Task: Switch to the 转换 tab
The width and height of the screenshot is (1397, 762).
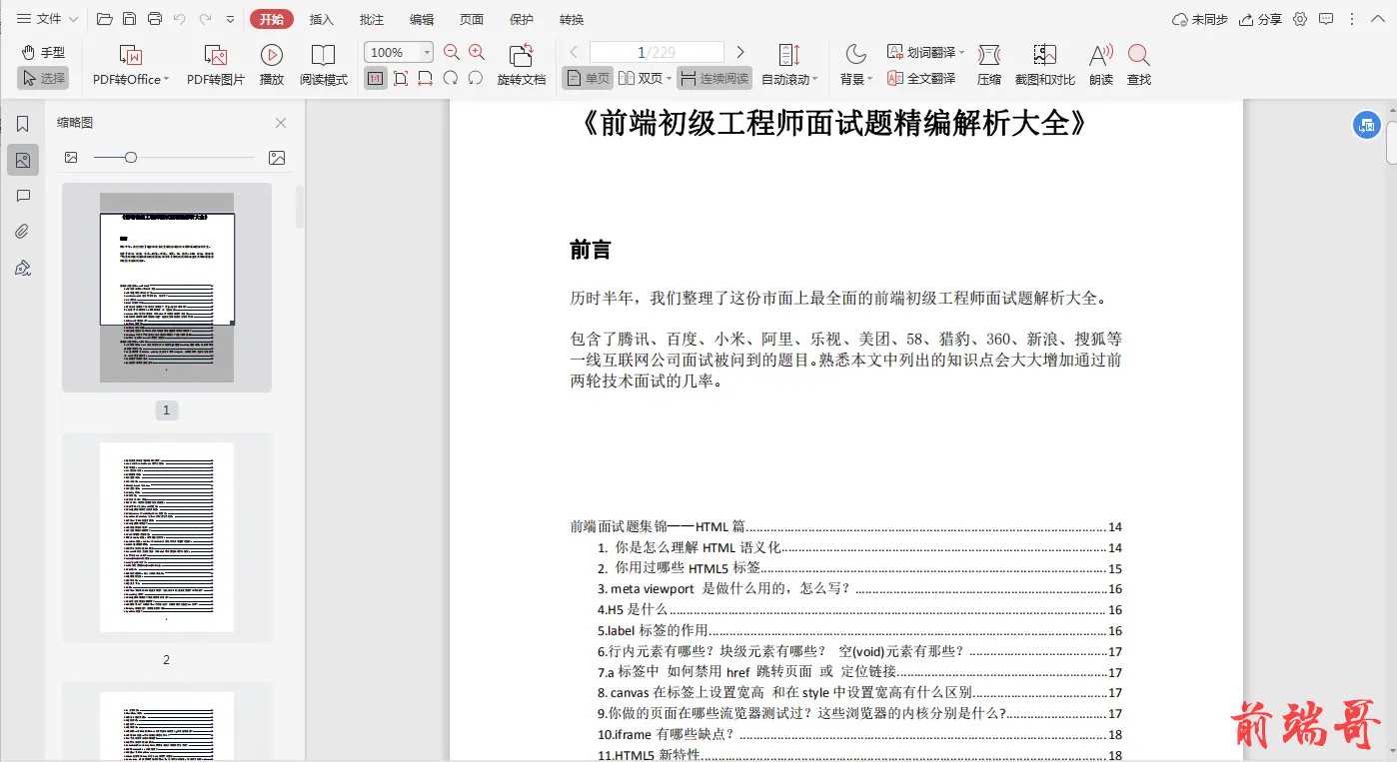Action: tap(572, 19)
